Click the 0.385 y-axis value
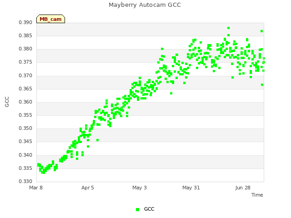This screenshot has width=291, height=218. coord(25,36)
